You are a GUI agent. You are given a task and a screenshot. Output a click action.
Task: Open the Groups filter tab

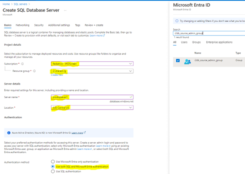pos(196,42)
